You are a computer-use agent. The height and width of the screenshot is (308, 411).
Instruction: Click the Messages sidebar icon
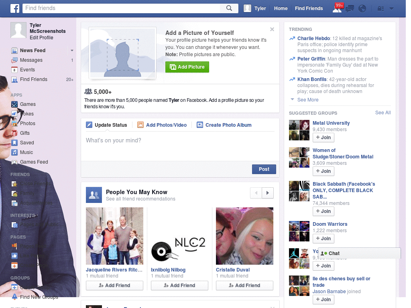[14, 60]
